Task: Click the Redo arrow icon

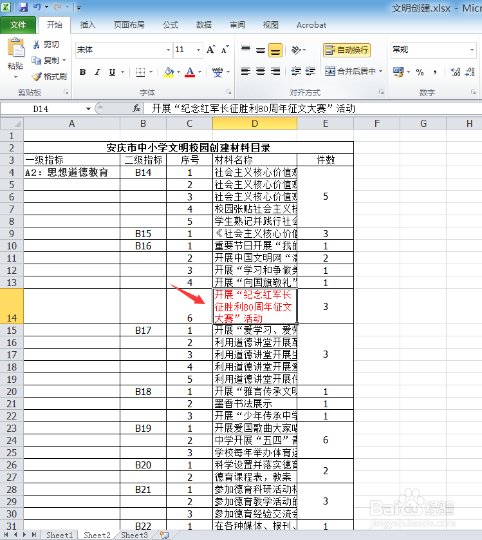Action: coord(57,7)
